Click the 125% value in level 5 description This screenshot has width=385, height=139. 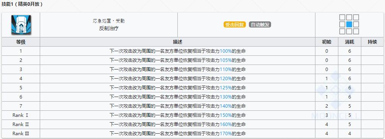point(226,88)
